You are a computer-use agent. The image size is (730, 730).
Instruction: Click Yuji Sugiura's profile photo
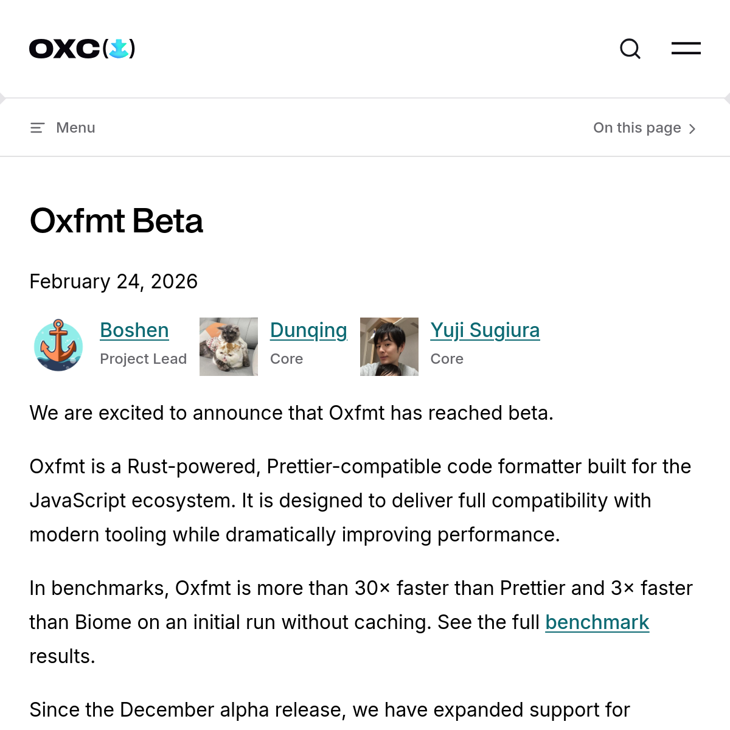click(389, 346)
